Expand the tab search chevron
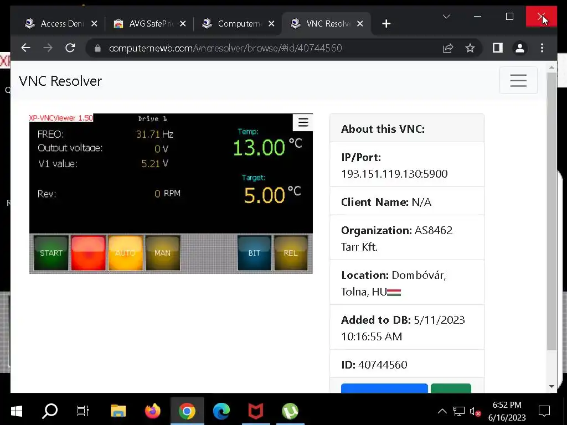This screenshot has height=425, width=567. 446,17
